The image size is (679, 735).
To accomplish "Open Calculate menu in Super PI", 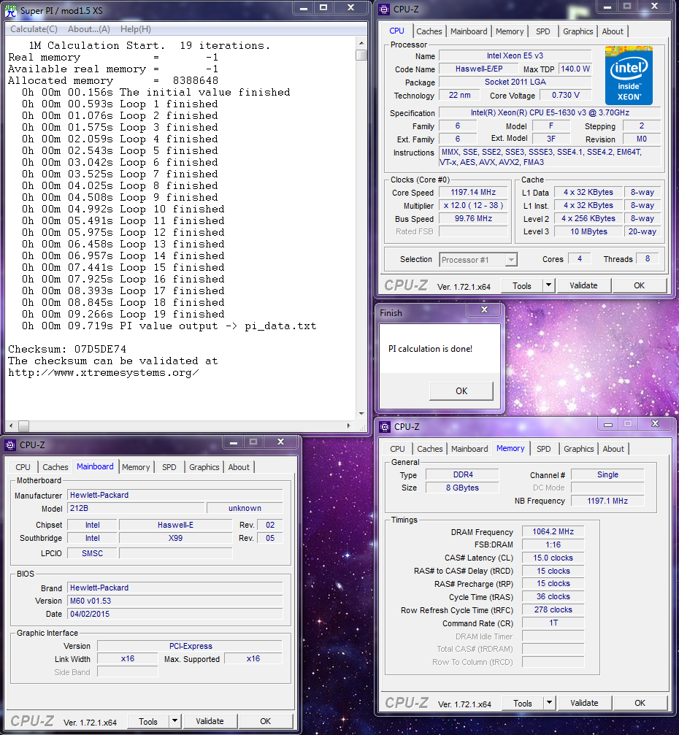I will tap(34, 29).
